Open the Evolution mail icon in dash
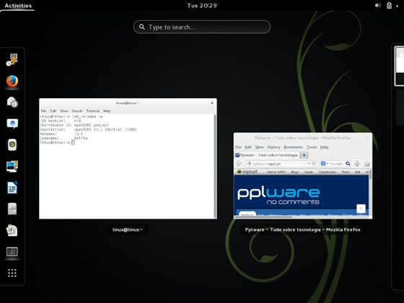404x303 pixels. [12, 102]
